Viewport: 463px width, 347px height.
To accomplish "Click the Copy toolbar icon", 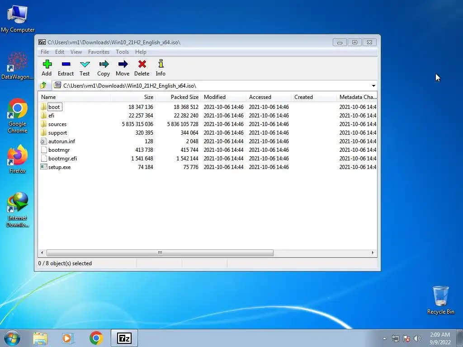I will [x=104, y=64].
